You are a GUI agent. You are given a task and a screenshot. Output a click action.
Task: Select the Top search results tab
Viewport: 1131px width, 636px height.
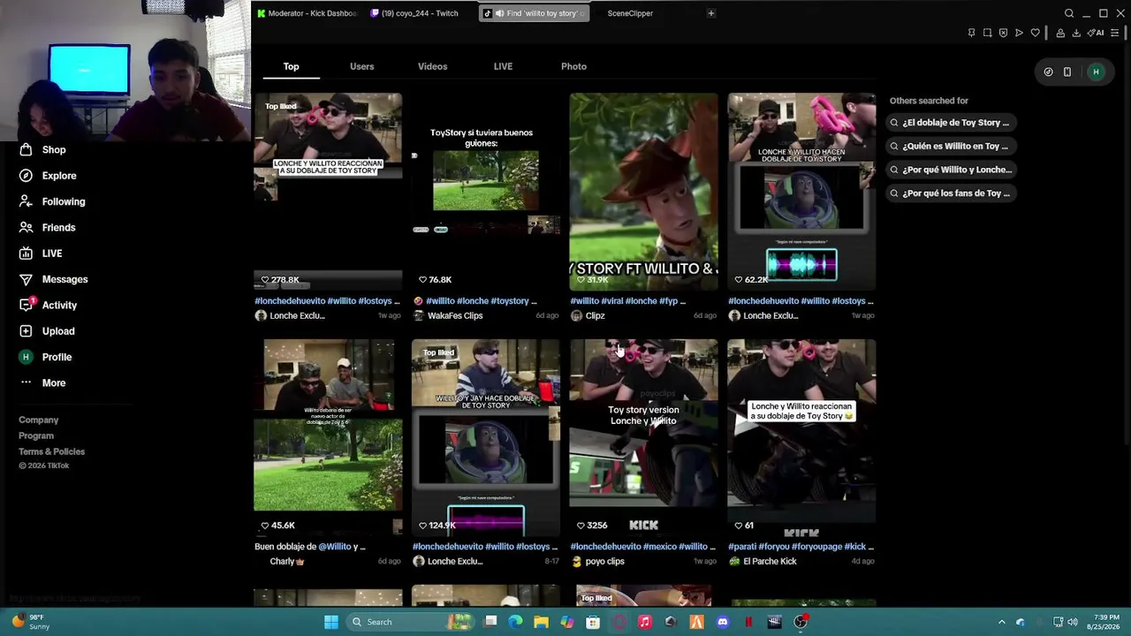pyautogui.click(x=291, y=66)
